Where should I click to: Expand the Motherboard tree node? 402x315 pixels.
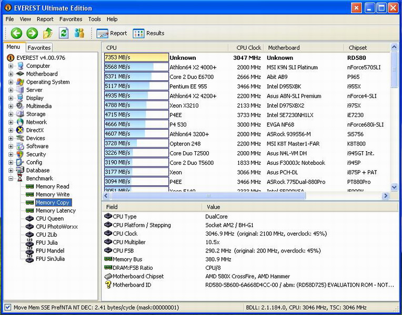click(x=11, y=74)
